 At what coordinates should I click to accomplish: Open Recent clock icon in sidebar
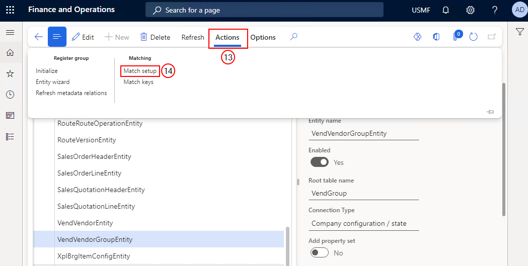tap(10, 95)
